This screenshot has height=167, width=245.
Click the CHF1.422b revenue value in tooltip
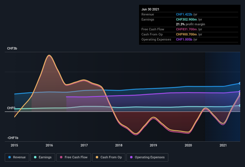[x=184, y=14]
